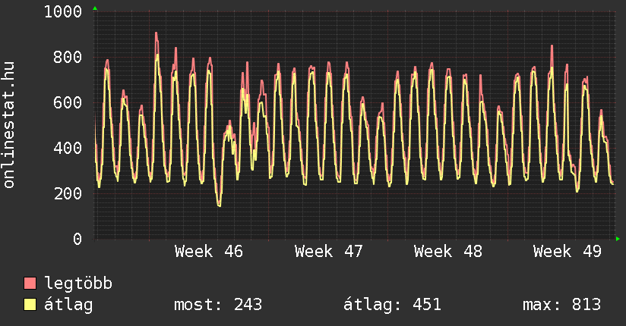Click the Week 47 axis label

click(329, 252)
